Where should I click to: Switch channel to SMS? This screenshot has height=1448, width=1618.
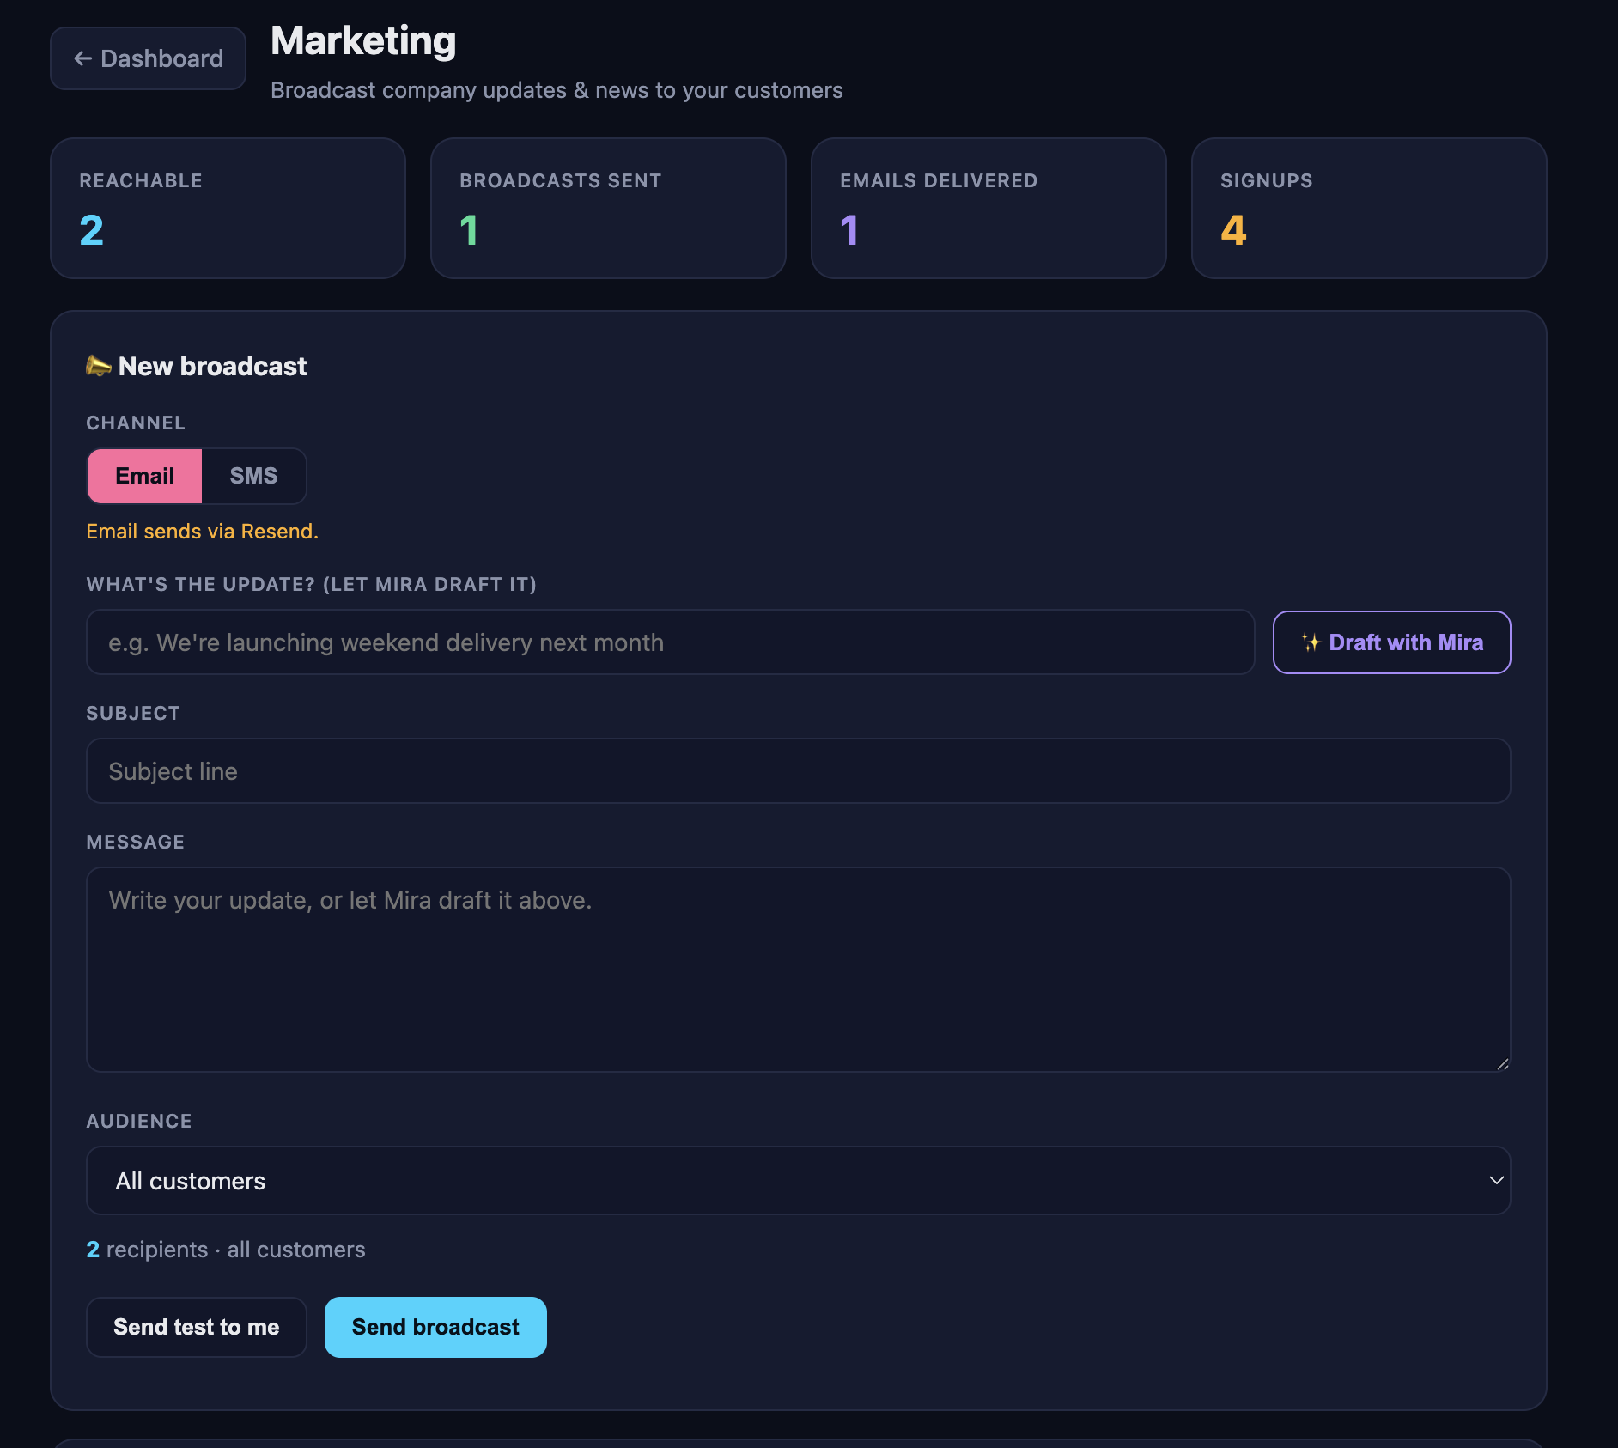253,476
